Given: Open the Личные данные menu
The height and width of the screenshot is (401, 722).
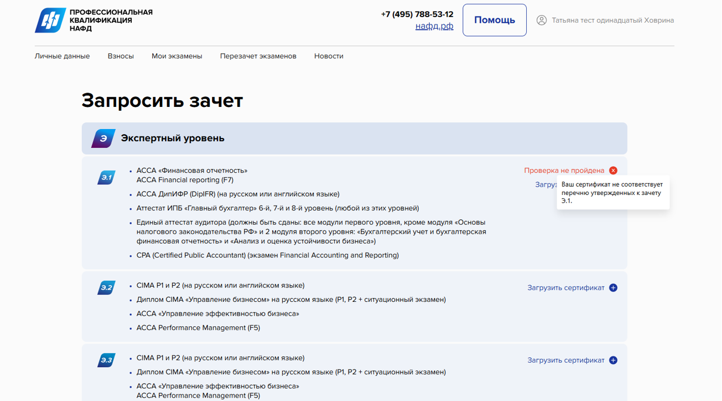Looking at the screenshot, I should click(x=62, y=56).
